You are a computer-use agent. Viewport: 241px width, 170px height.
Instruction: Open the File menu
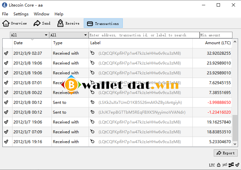[x=5, y=14]
